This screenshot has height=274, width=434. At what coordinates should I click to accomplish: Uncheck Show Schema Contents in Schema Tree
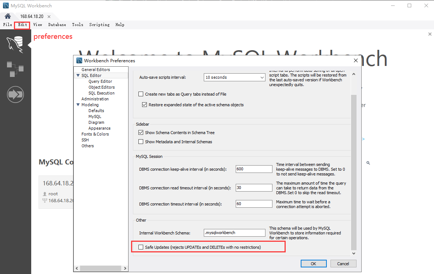(x=141, y=133)
